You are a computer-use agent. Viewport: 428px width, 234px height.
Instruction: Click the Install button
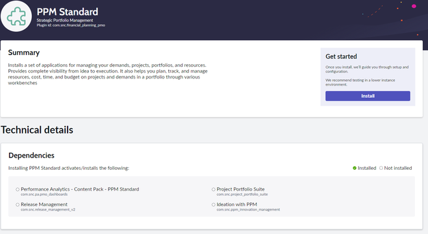(x=368, y=96)
